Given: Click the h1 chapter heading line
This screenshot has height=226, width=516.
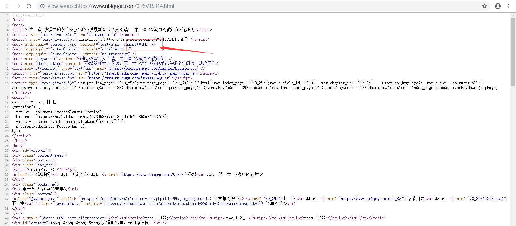Looking at the screenshot, I should [45, 189].
